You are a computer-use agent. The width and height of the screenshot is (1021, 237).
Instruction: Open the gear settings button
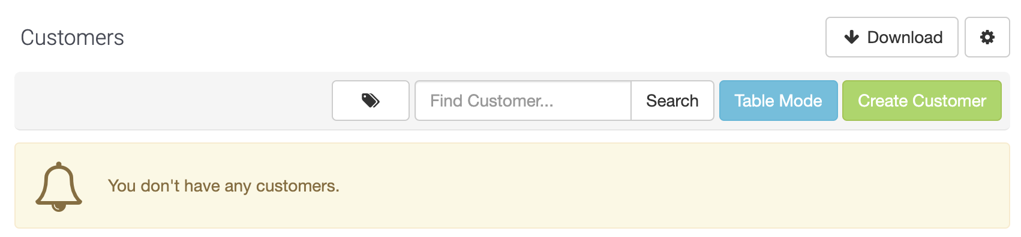pos(987,37)
